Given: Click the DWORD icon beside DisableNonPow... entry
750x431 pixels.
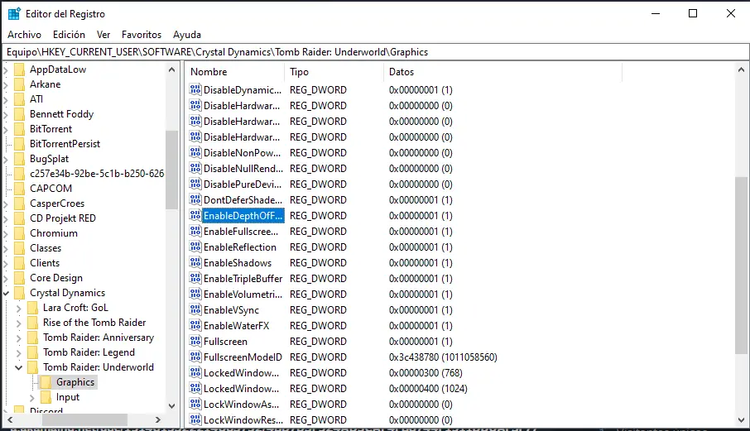Looking at the screenshot, I should click(x=195, y=153).
